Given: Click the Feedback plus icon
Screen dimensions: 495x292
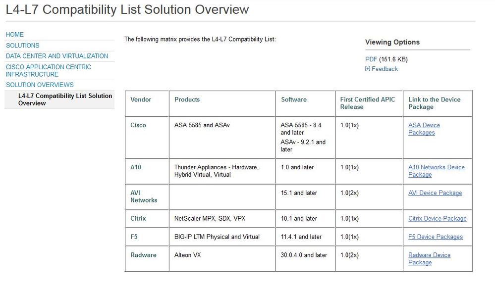Looking at the screenshot, I should click(x=367, y=69).
